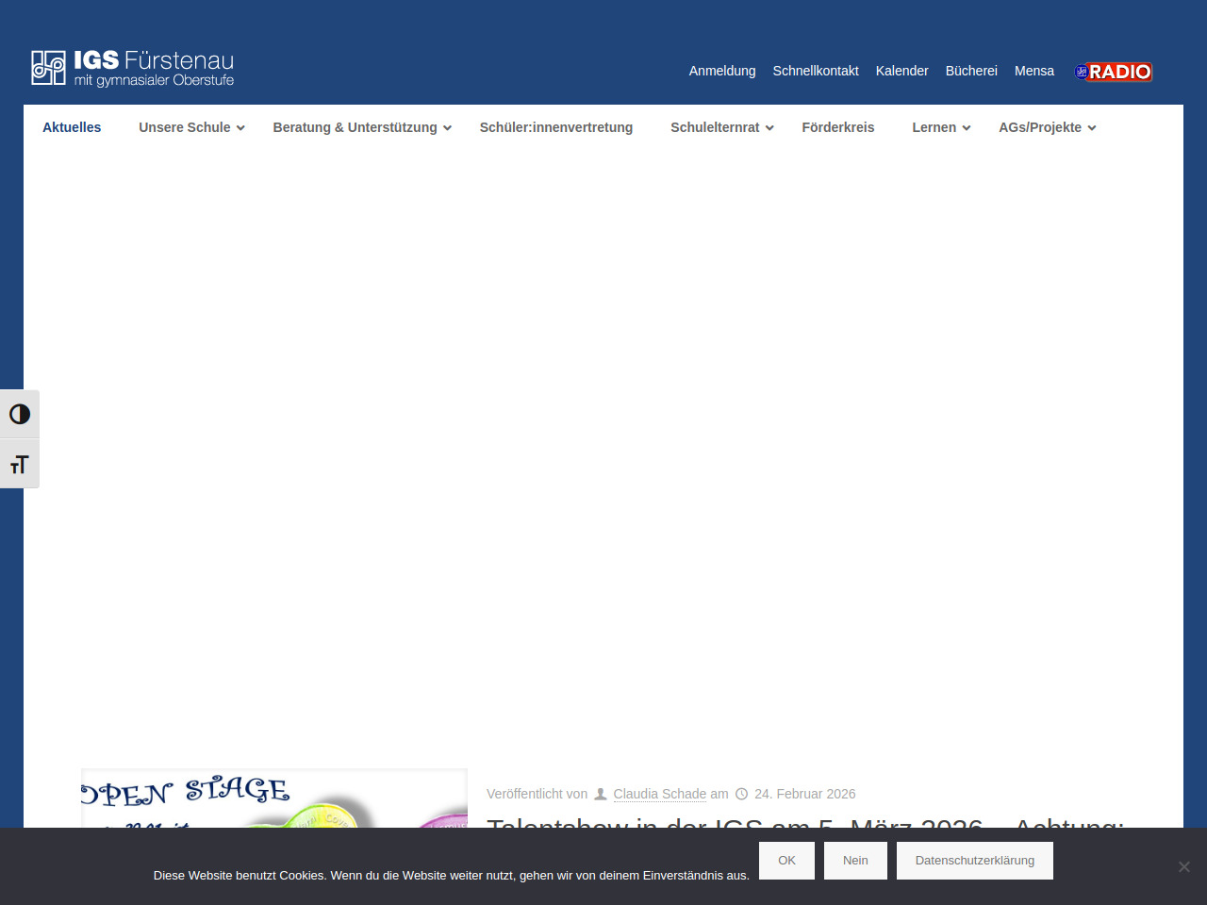Open the AGs/Projekte dropdown
The height and width of the screenshot is (905, 1207).
tap(1047, 127)
